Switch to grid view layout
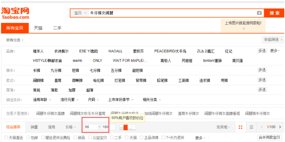Screen dimensions: 285x142 click(241, 127)
